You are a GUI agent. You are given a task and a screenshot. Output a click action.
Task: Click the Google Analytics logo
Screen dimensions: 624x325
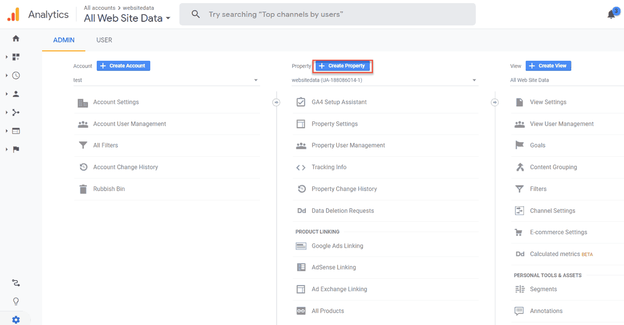[13, 15]
